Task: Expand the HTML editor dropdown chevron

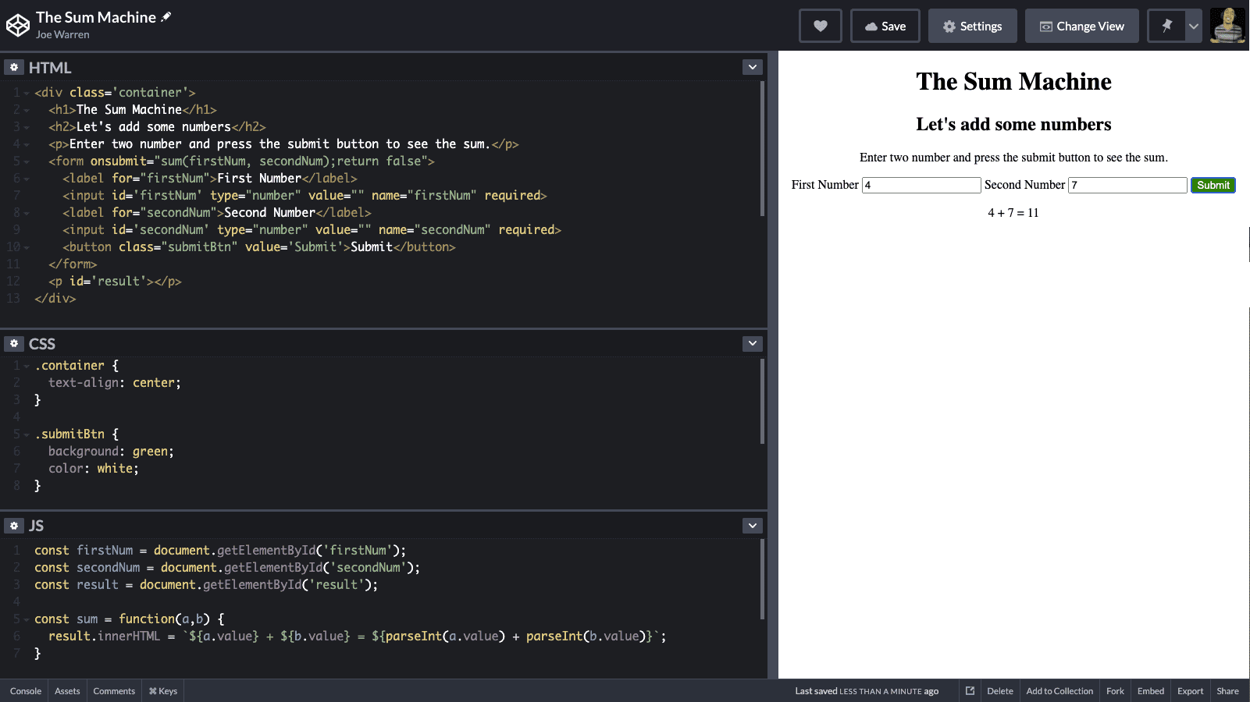Action: (x=752, y=67)
